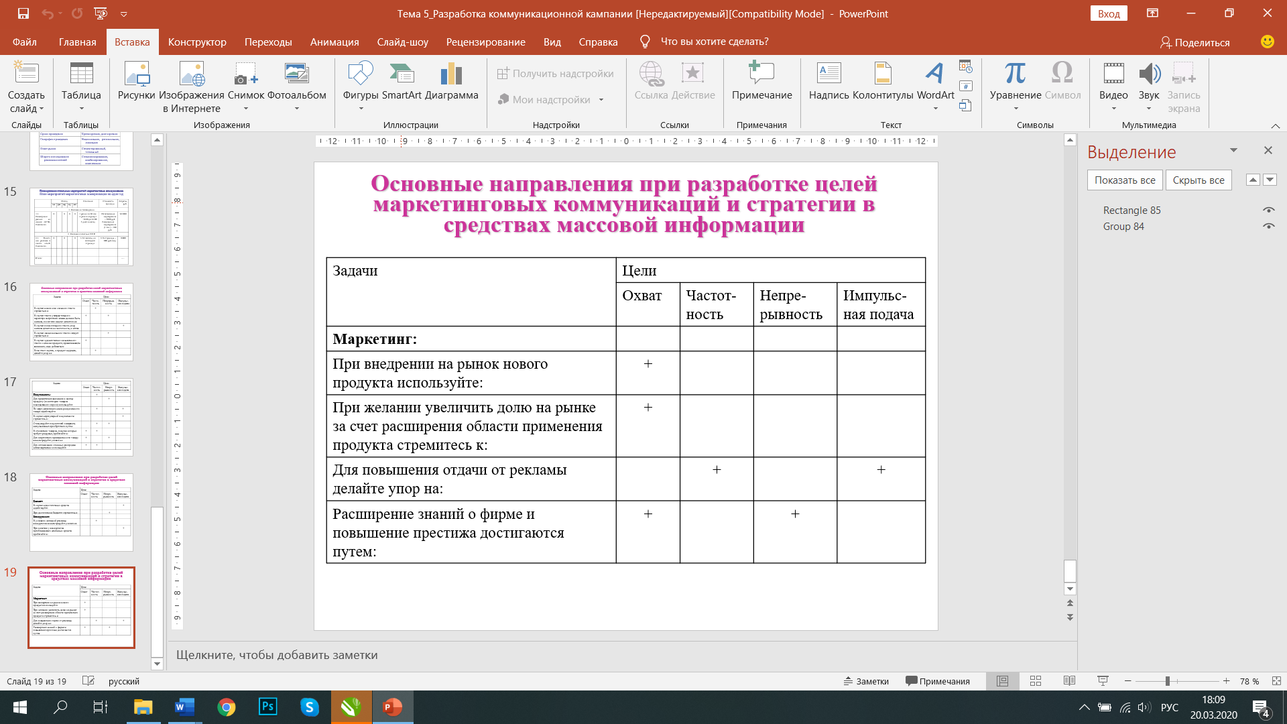Move selected object up in order
The image size is (1287, 724).
pyautogui.click(x=1253, y=180)
